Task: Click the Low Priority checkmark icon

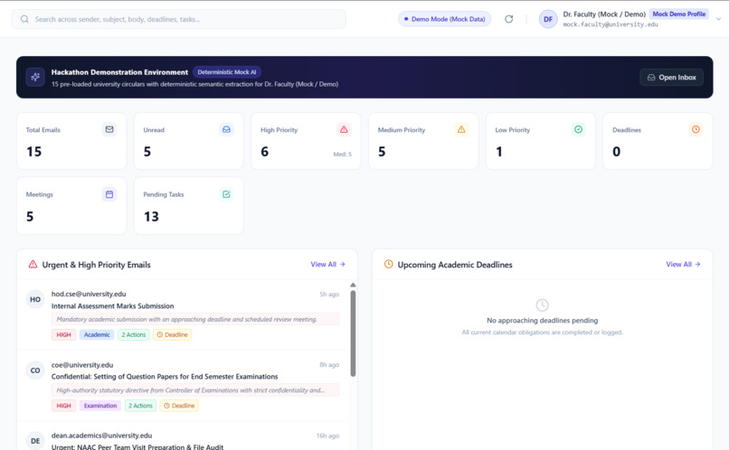Action: click(578, 129)
